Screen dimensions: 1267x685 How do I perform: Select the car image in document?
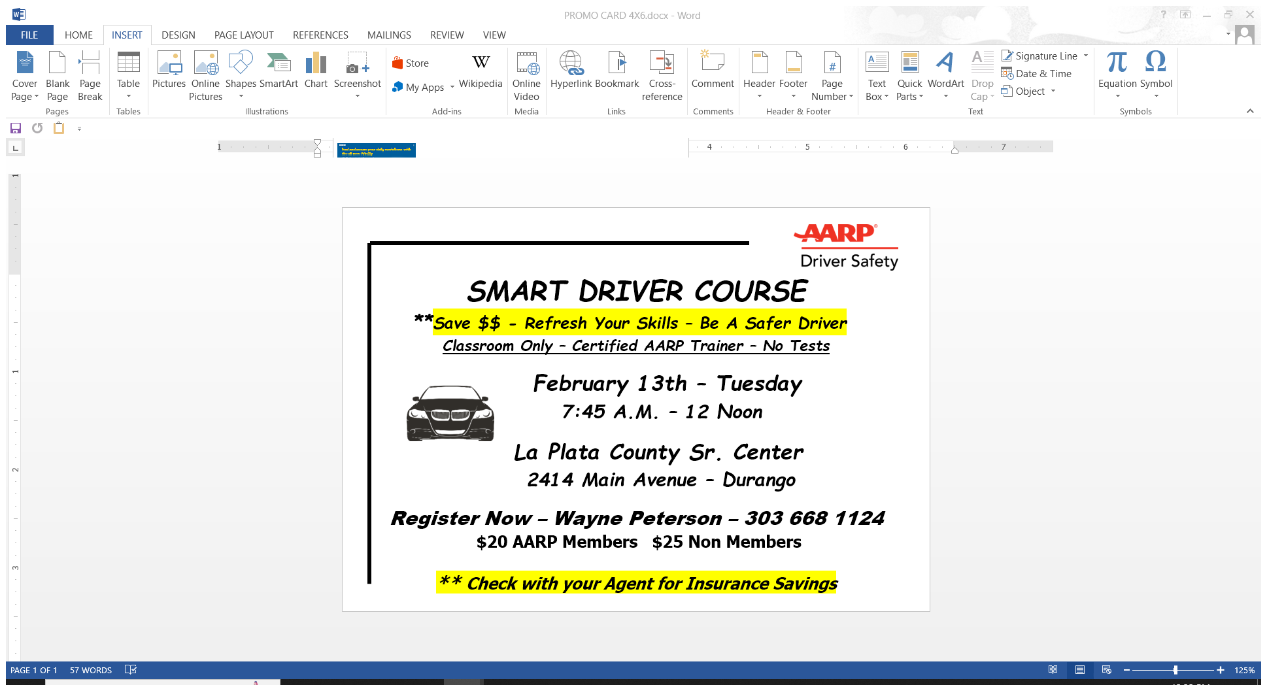pos(450,413)
